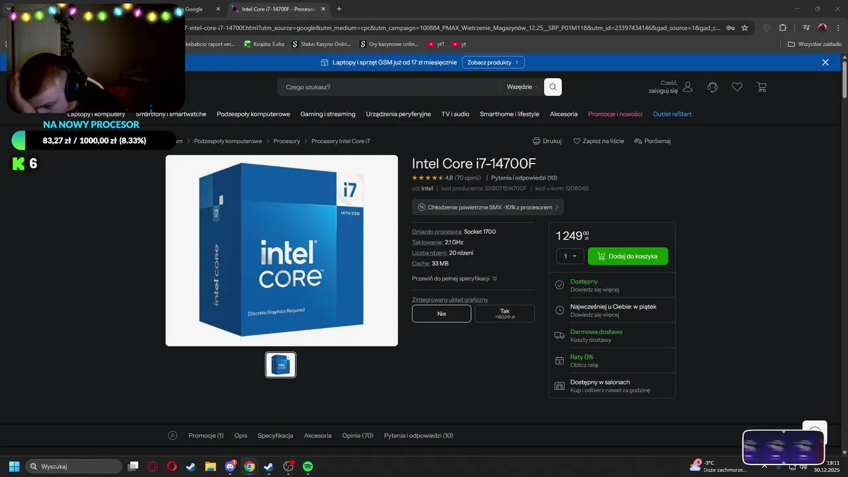Go to 'Promocje (1)' section tab
The height and width of the screenshot is (477, 848).
coord(206,435)
